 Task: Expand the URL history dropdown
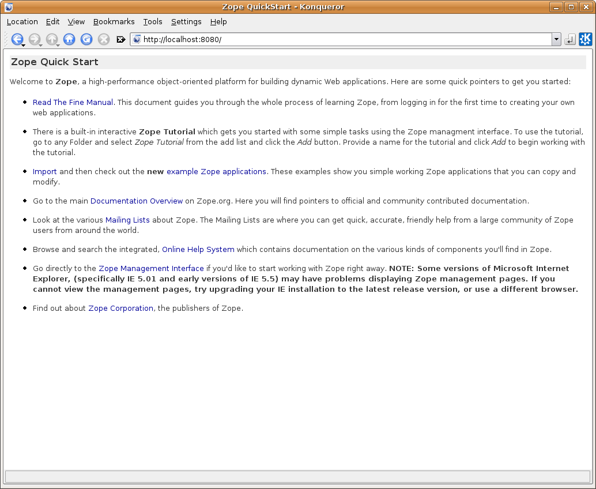pyautogui.click(x=556, y=39)
